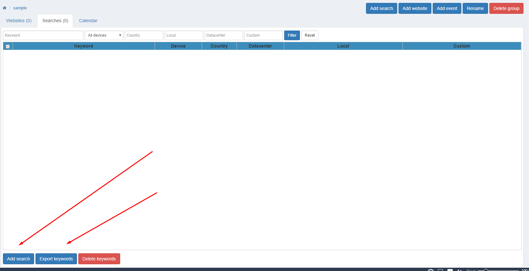Screen dimensions: 529x271
Task: Click Add website in top toolbar
Action: [415, 8]
